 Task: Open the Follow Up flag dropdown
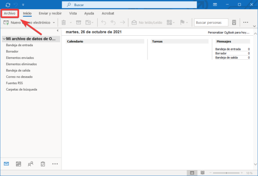(x=184, y=22)
